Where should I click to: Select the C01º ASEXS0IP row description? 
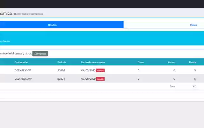[23, 70]
